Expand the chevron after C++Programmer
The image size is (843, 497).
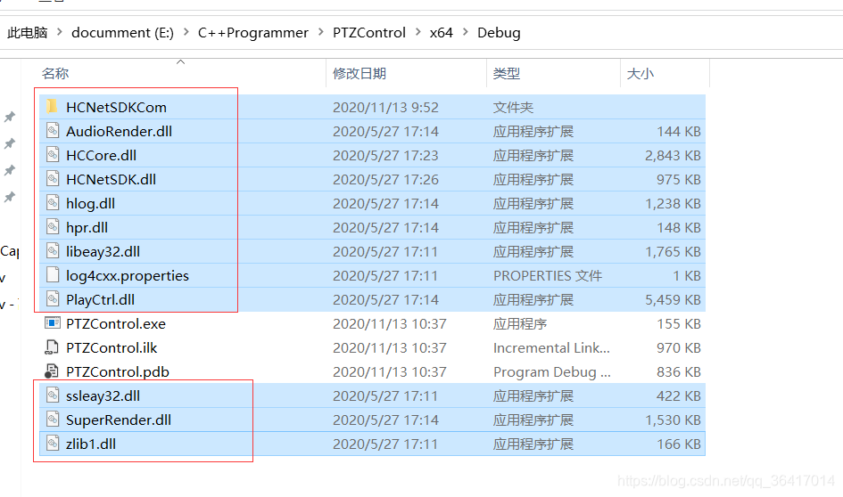click(321, 32)
